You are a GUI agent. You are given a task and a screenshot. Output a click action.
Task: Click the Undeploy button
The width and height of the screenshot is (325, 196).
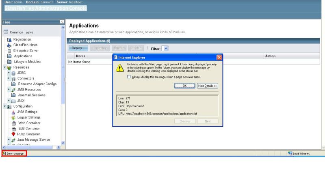(100, 48)
